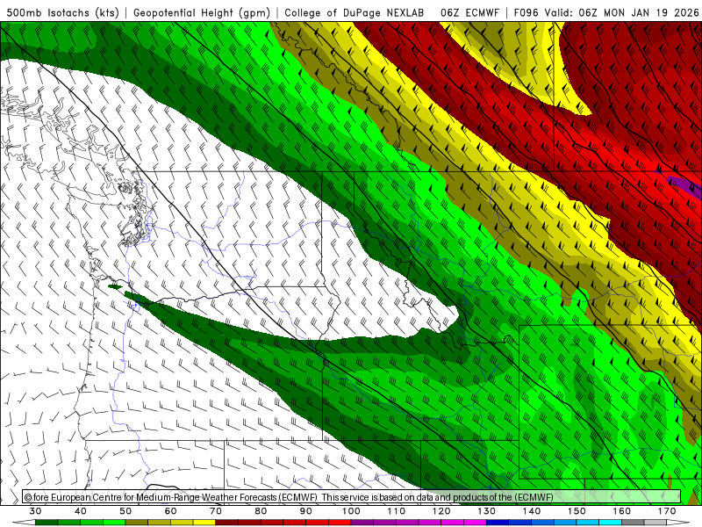
Task: Click the '30' value on the color scale
Action: click(x=35, y=511)
